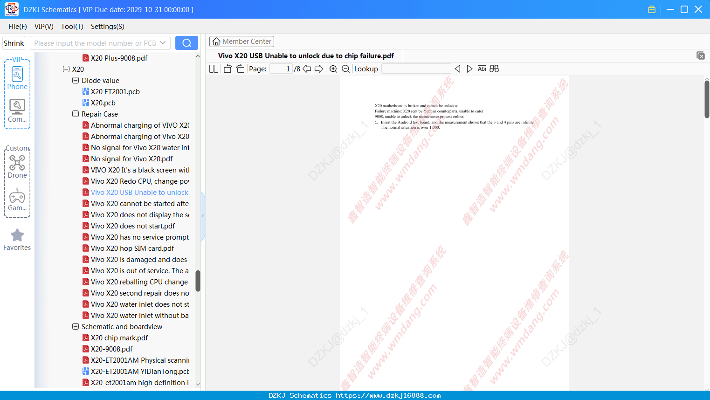Open VIVO X20 It's a black screen file
Screen dimensions: 710x400
(140, 170)
